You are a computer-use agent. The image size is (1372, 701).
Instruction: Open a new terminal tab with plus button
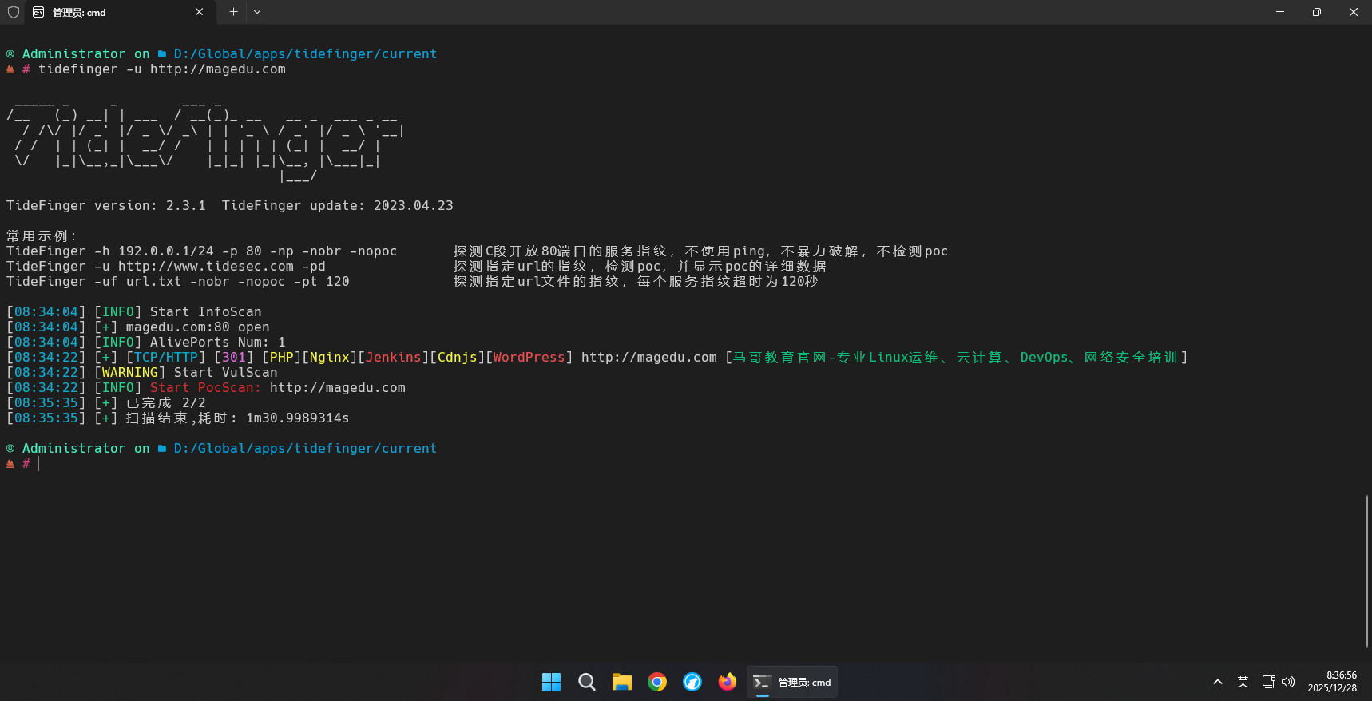(233, 12)
